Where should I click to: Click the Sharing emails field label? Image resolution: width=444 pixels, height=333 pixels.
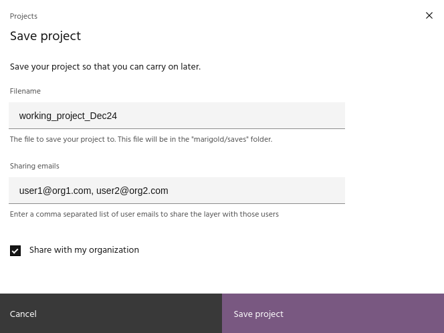(34, 166)
